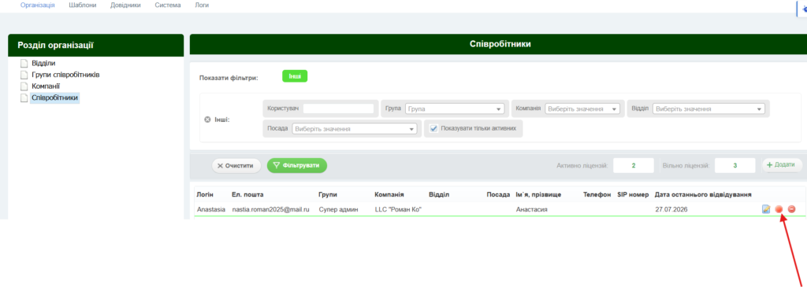Click the Відділи document icon
The image size is (807, 287).
24,64
